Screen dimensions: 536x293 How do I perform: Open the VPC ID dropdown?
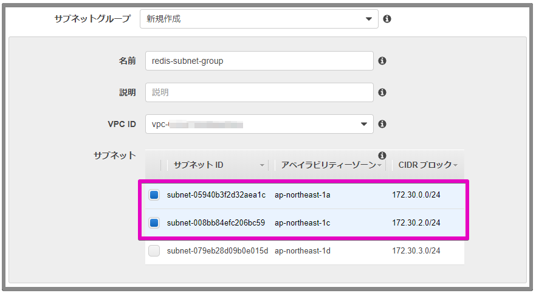[259, 124]
